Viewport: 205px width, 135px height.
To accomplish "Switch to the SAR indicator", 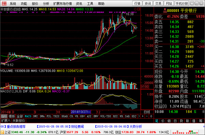I will (x=127, y=116).
